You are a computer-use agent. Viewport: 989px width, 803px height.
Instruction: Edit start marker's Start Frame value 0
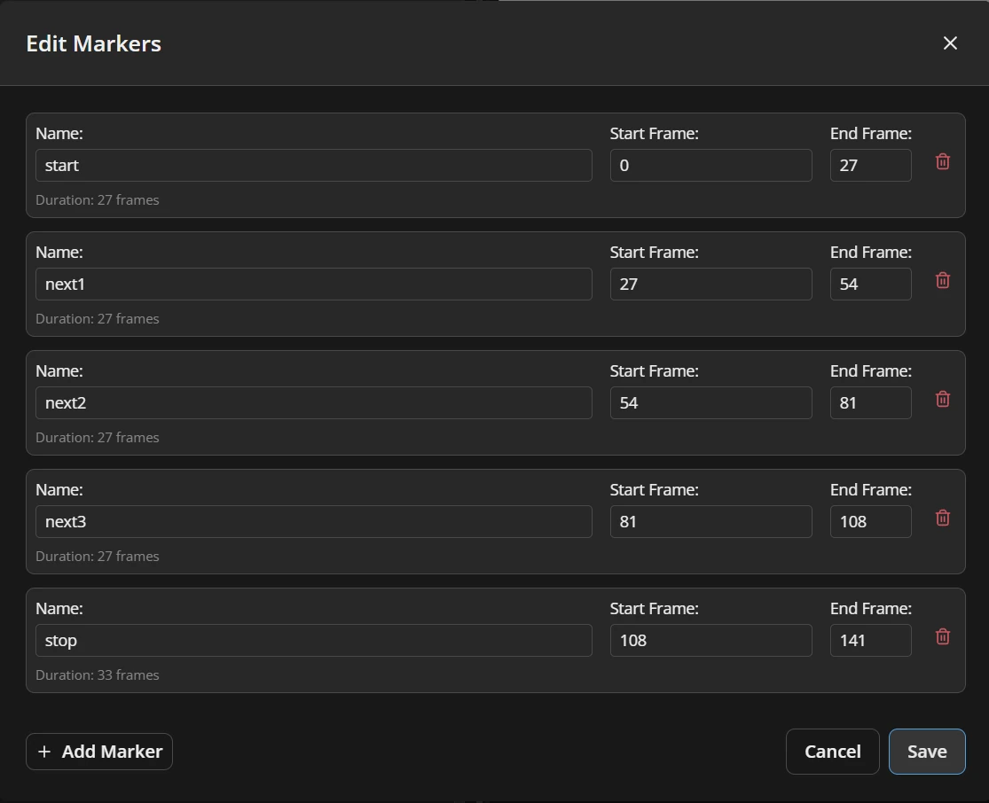[710, 165]
